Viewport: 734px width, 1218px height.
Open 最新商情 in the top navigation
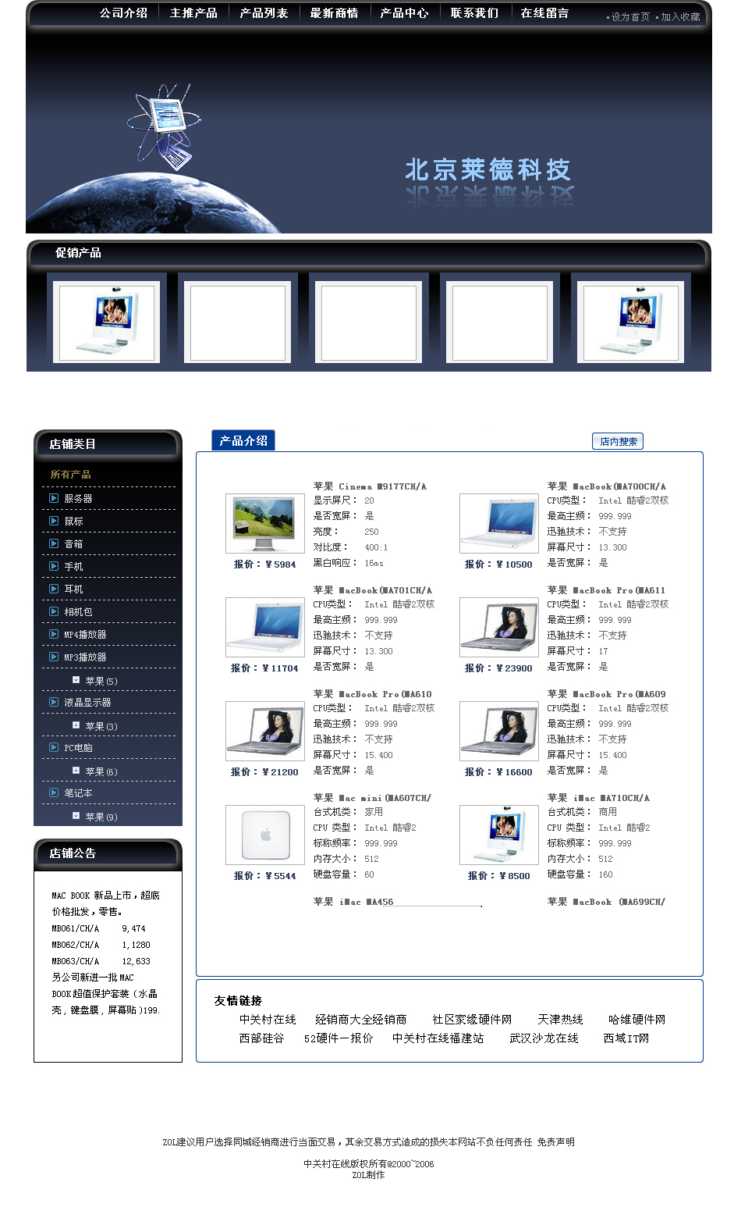pyautogui.click(x=334, y=13)
